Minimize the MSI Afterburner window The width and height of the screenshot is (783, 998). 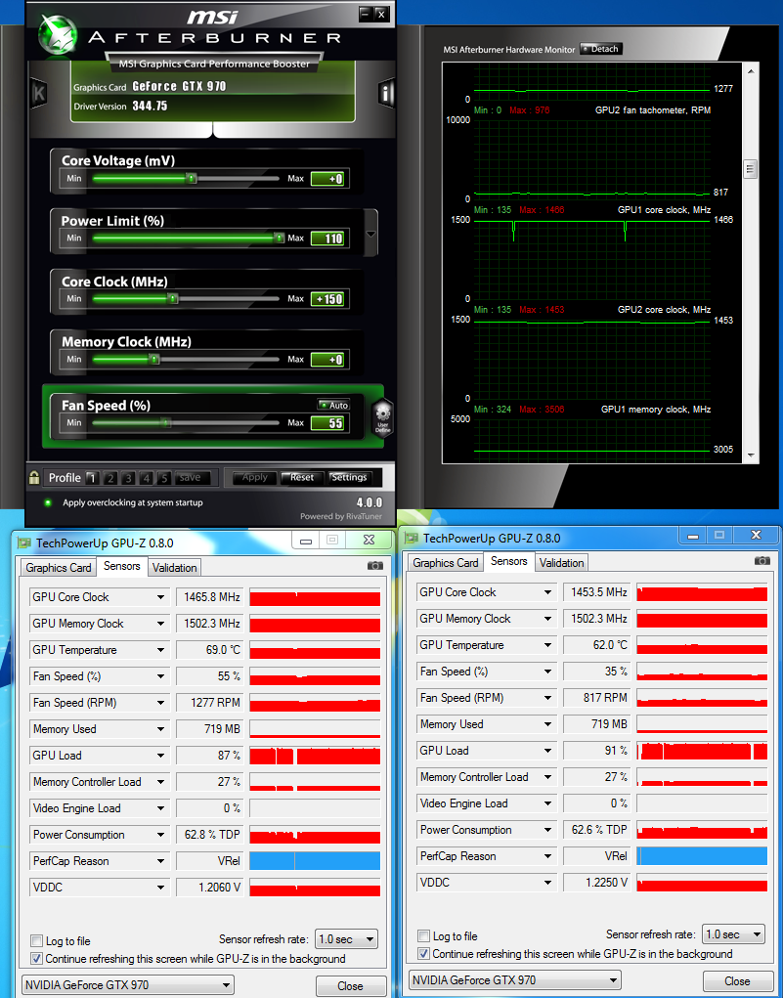coord(365,13)
